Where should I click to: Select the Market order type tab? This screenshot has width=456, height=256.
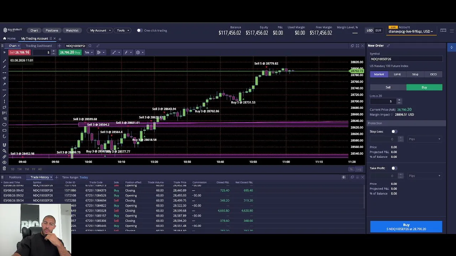(x=379, y=74)
